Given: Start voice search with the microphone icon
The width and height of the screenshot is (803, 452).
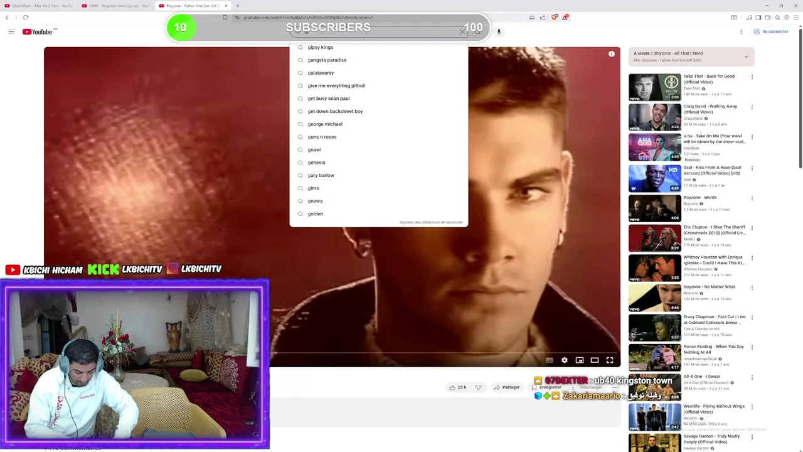Looking at the screenshot, I should 499,31.
